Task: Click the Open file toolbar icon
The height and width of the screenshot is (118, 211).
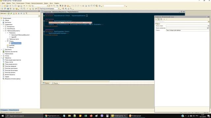Action: (5, 6)
